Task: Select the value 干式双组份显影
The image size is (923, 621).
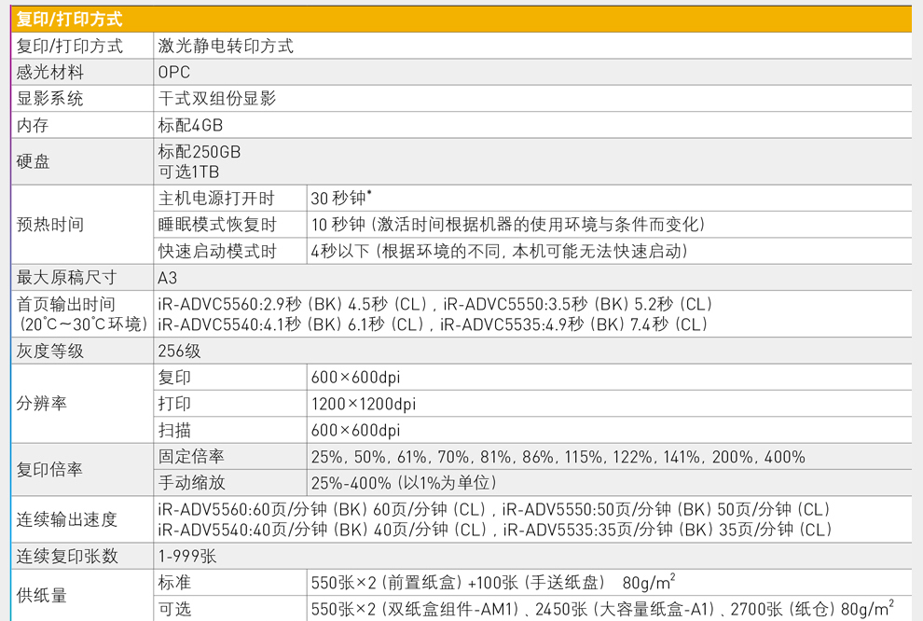Action: pyautogui.click(x=217, y=98)
